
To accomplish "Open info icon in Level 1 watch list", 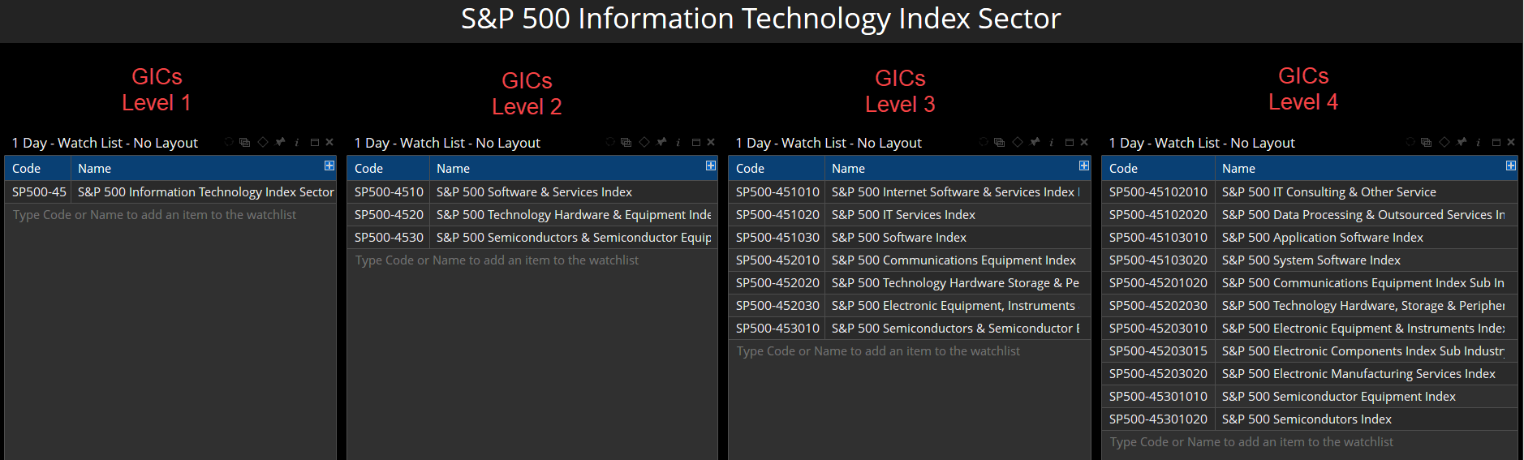I will [x=296, y=142].
